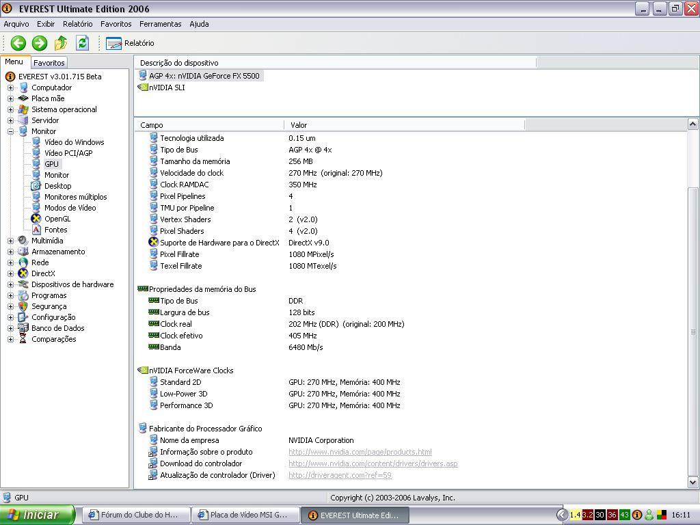
Task: Expand the Multimídia tree node
Action: (x=10, y=241)
